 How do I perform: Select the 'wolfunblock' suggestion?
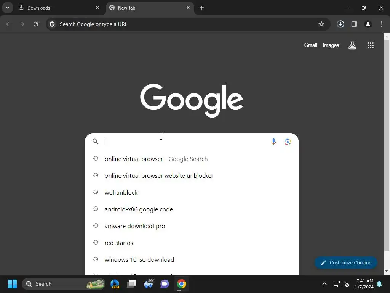click(x=192, y=192)
